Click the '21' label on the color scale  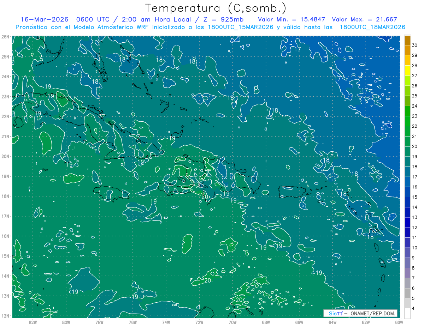coord(414,136)
